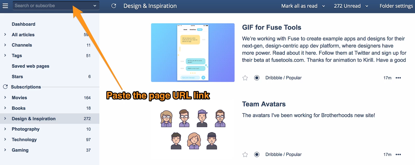Open Folder settings
The image size is (415, 165).
[396, 6]
